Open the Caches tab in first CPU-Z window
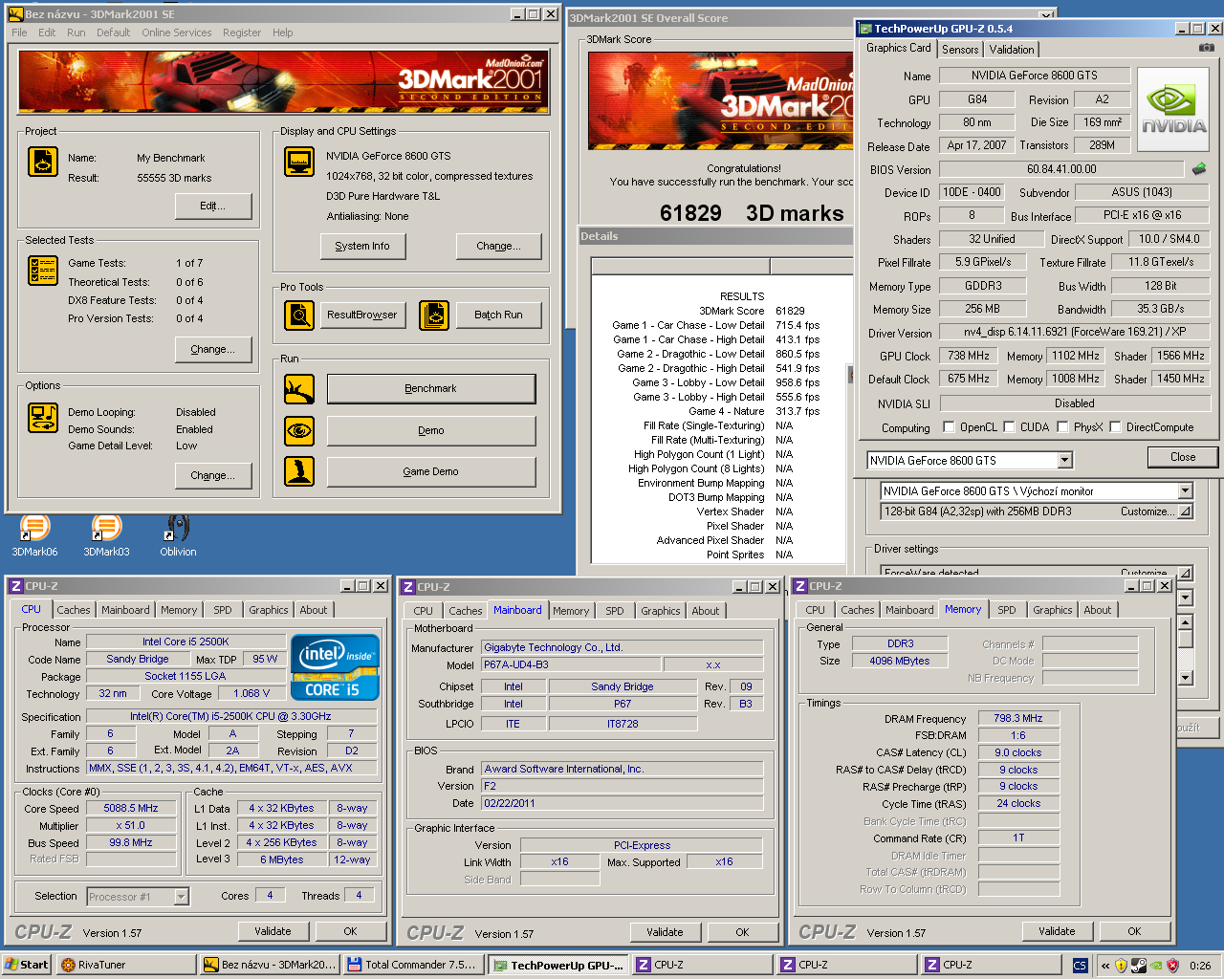 [74, 610]
